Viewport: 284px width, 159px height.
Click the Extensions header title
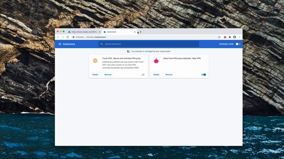click(x=69, y=44)
